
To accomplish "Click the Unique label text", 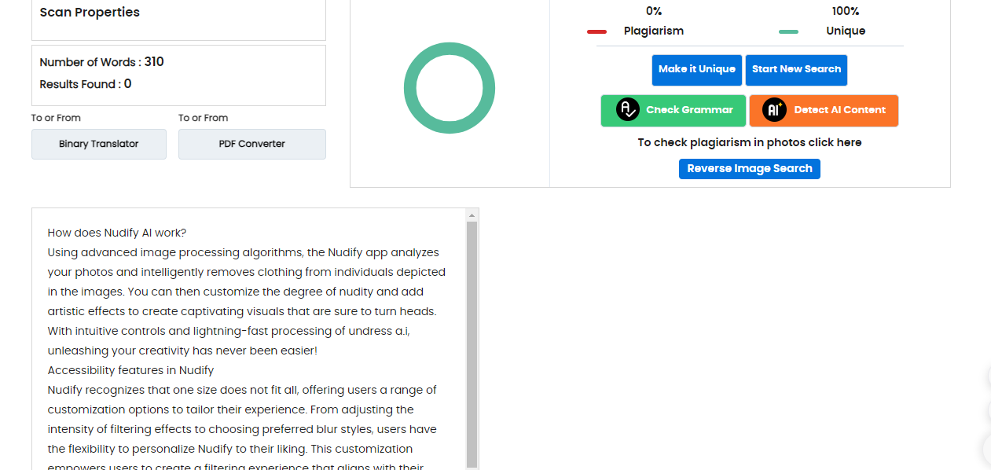I will tap(846, 31).
